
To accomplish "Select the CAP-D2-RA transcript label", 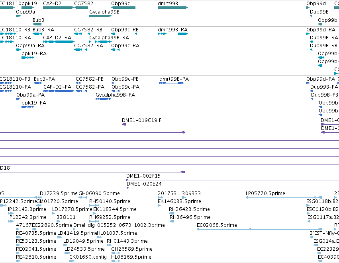I will 57,38.
